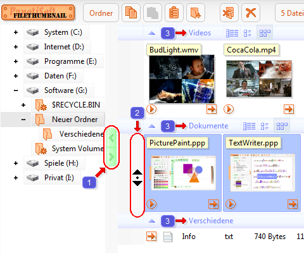Click the Dokumente group title
This screenshot has height=253, width=304.
click(x=208, y=126)
